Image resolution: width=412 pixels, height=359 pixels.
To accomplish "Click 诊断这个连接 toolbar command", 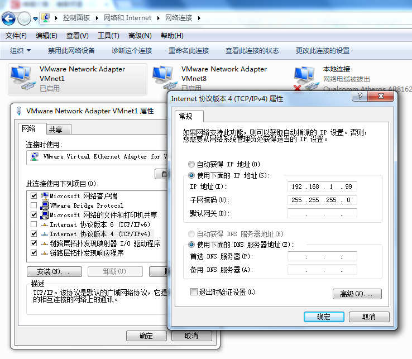I will (132, 50).
